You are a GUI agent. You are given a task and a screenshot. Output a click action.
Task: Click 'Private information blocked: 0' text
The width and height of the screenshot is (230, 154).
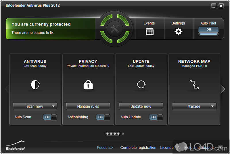88,66
